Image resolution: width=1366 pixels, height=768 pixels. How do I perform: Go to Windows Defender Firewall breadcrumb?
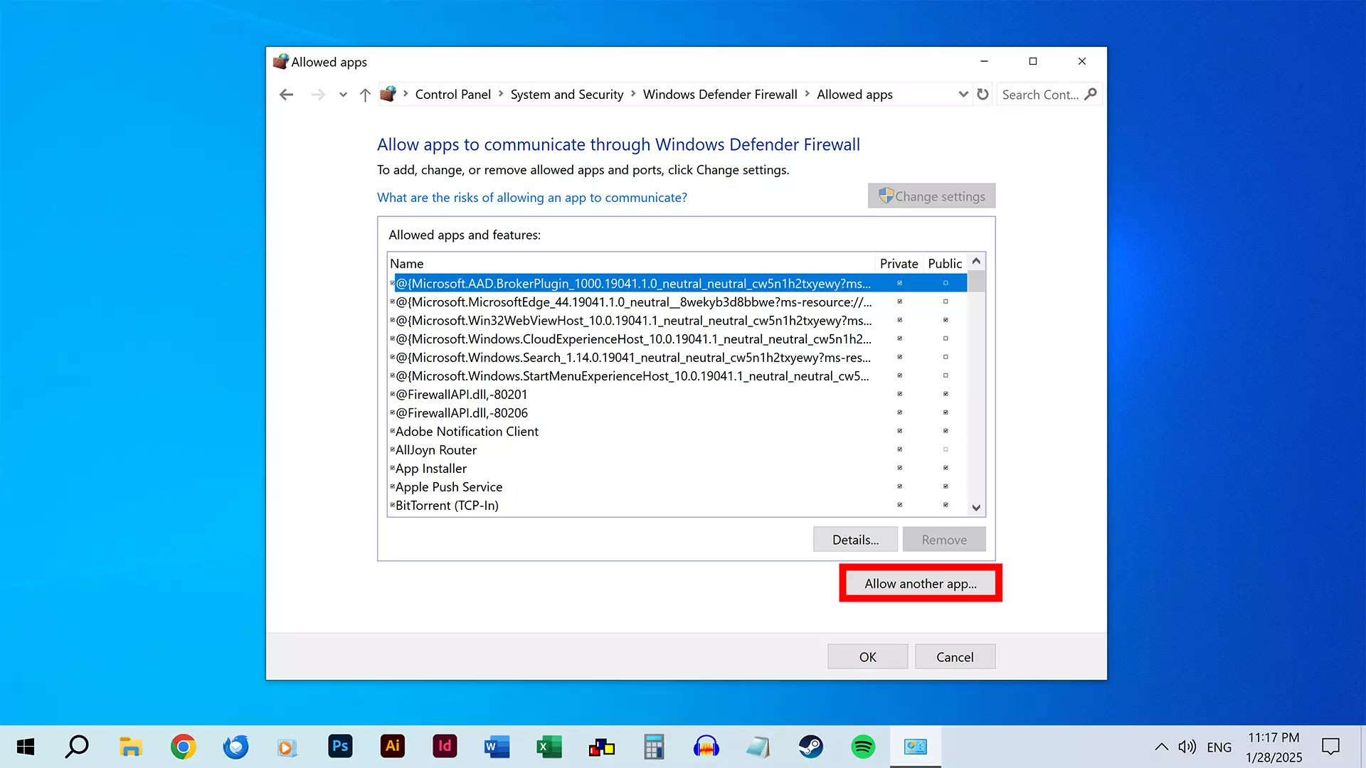[x=719, y=95]
